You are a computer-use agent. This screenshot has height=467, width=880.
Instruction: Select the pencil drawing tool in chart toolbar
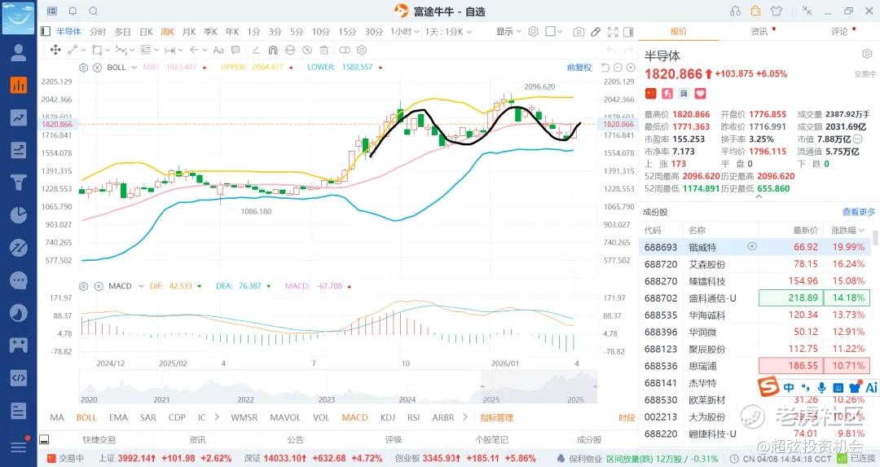pos(596,32)
